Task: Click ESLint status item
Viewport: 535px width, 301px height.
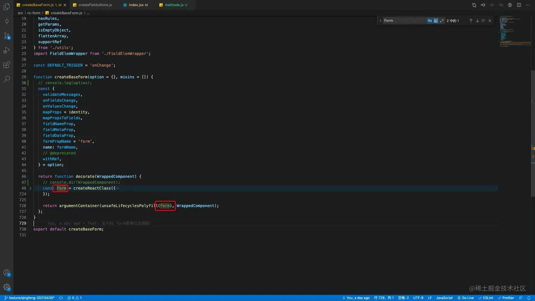Action: [485, 298]
